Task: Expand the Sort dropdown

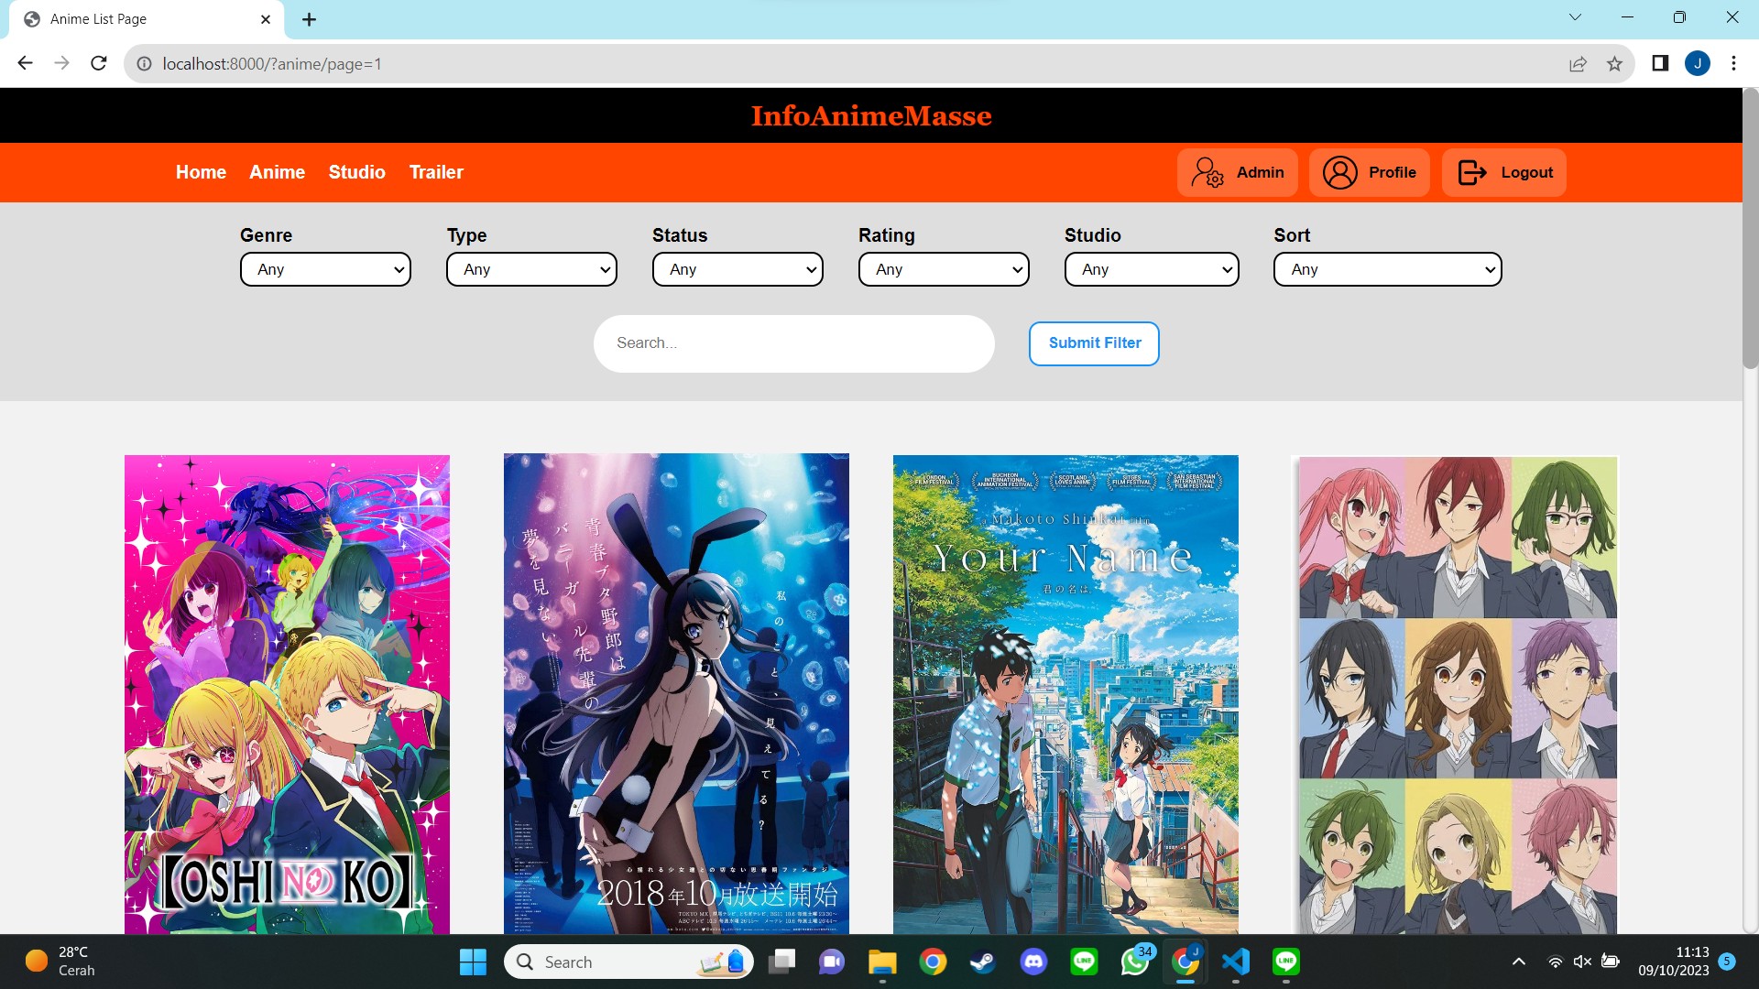Action: coord(1387,269)
